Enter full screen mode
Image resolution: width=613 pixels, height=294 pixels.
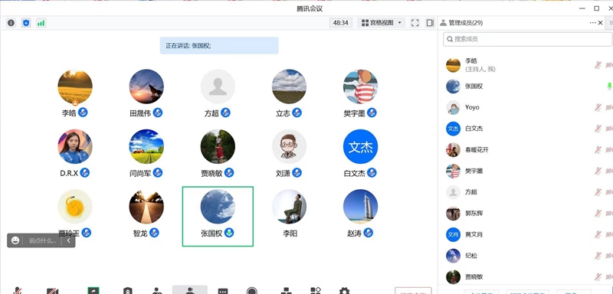415,23
